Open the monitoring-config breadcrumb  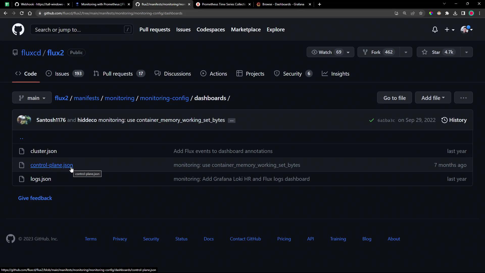pos(164,98)
